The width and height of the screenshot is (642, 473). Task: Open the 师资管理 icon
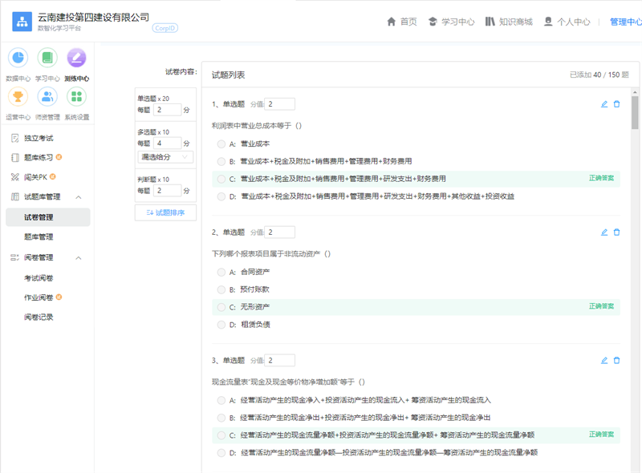(47, 97)
